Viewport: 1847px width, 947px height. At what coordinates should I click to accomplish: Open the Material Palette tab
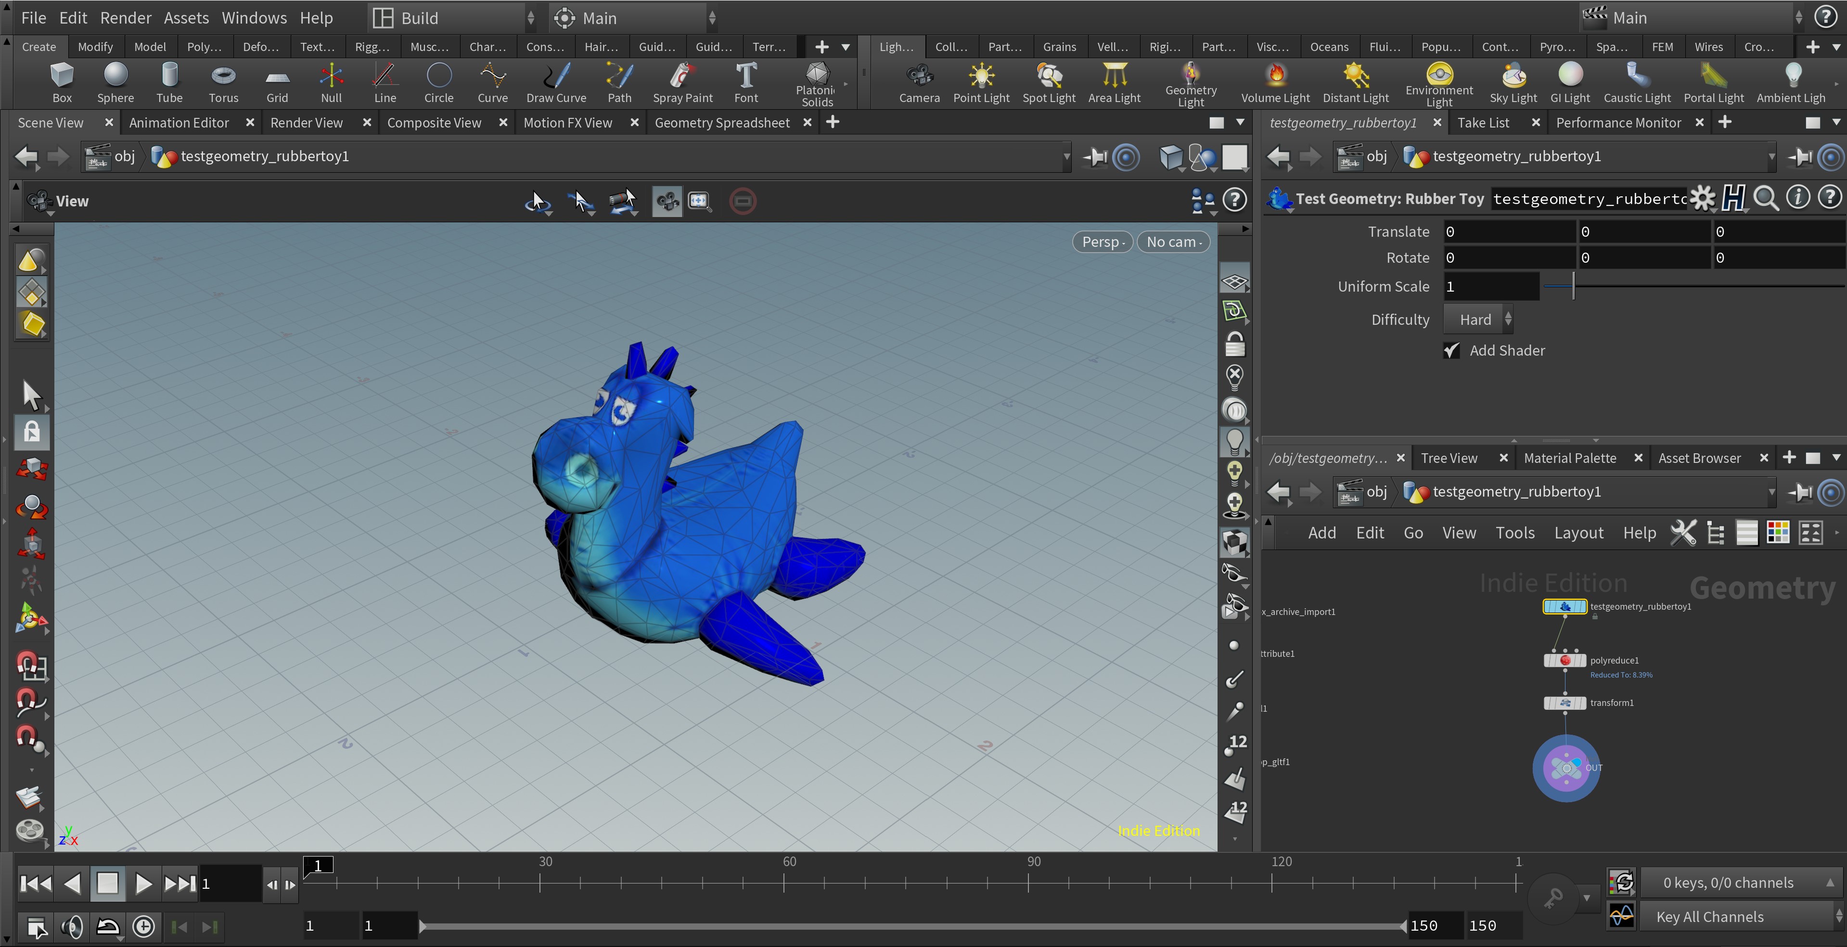[1569, 458]
